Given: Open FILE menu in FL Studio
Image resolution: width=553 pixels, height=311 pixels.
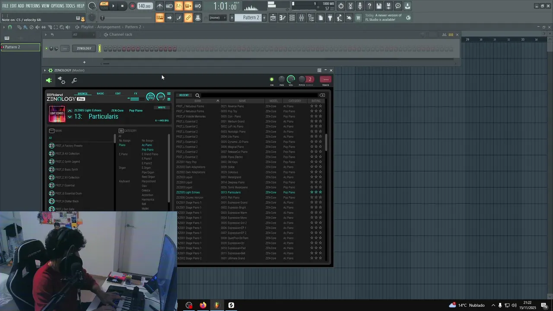Looking at the screenshot, I should tap(5, 6).
